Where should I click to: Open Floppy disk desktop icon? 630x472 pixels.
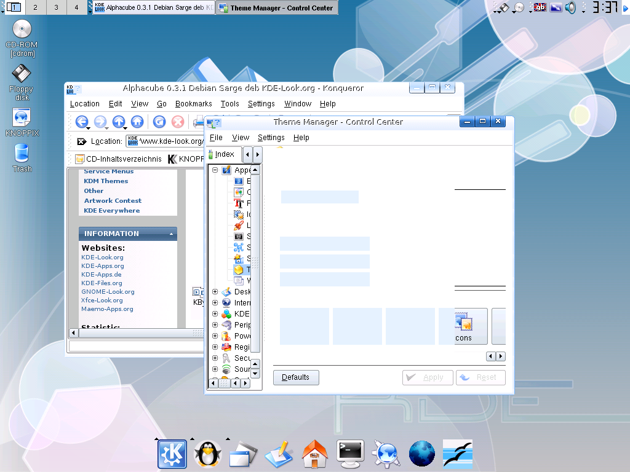22,83
